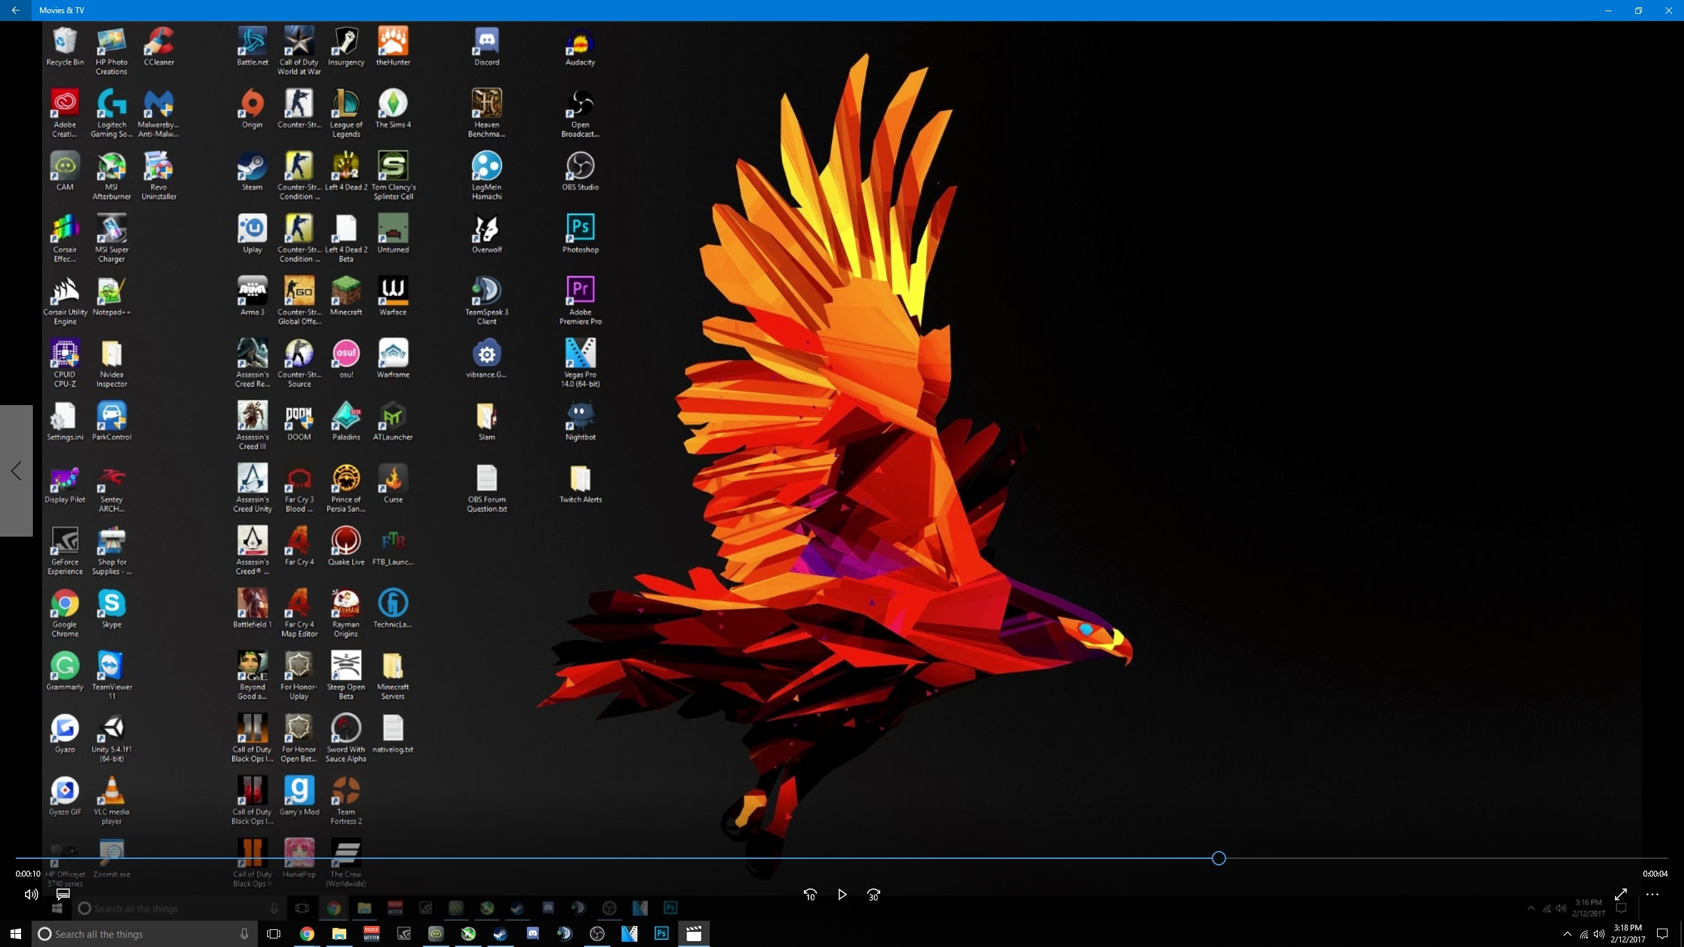Click the 'Search all the things' box
Image resolution: width=1684 pixels, height=947 pixels.
coord(138,934)
